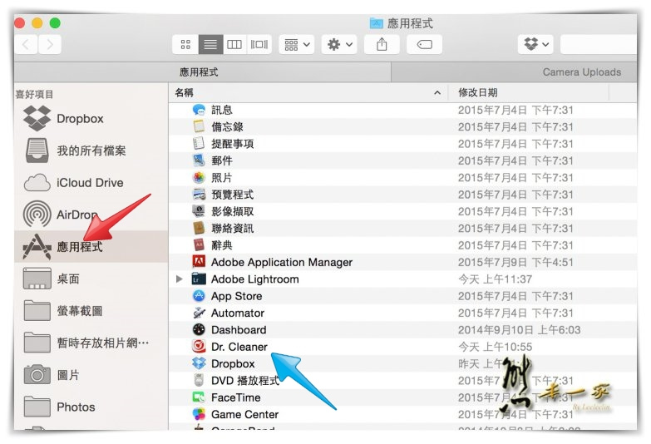Switch to Cover Flow view
Viewport: 651px width, 444px height.
(259, 44)
